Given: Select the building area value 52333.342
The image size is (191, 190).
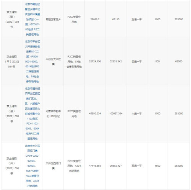Looking at the screenshot, I should tap(116, 61).
